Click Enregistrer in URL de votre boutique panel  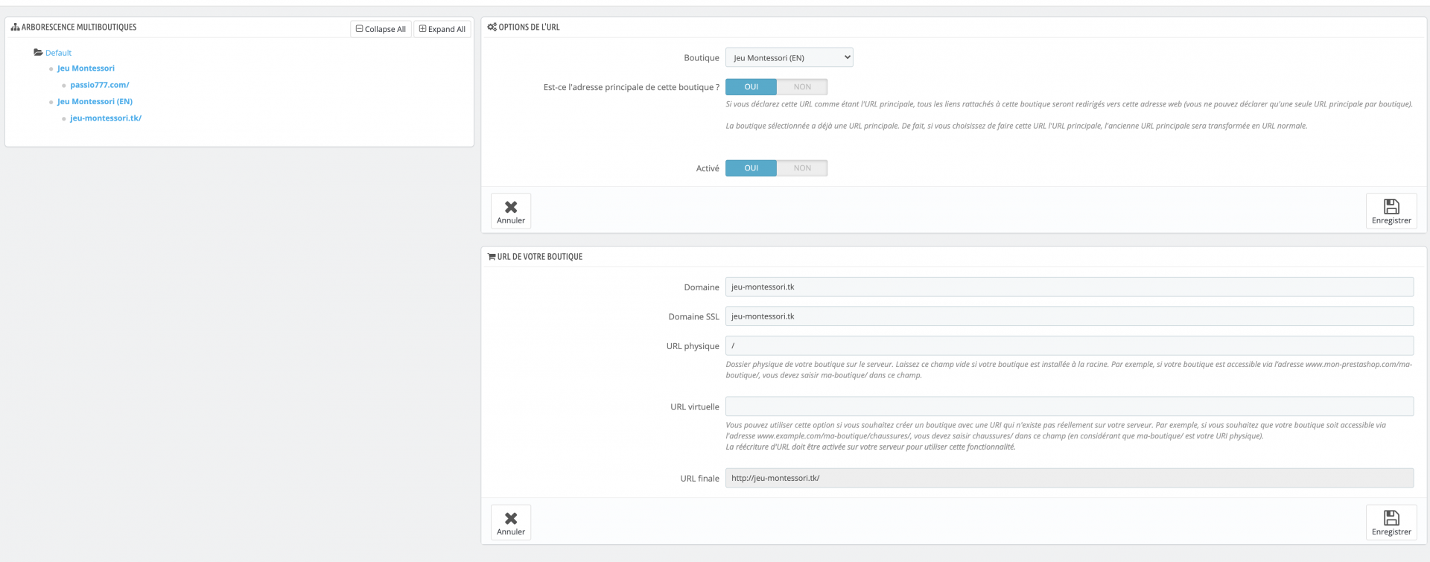[x=1391, y=523]
